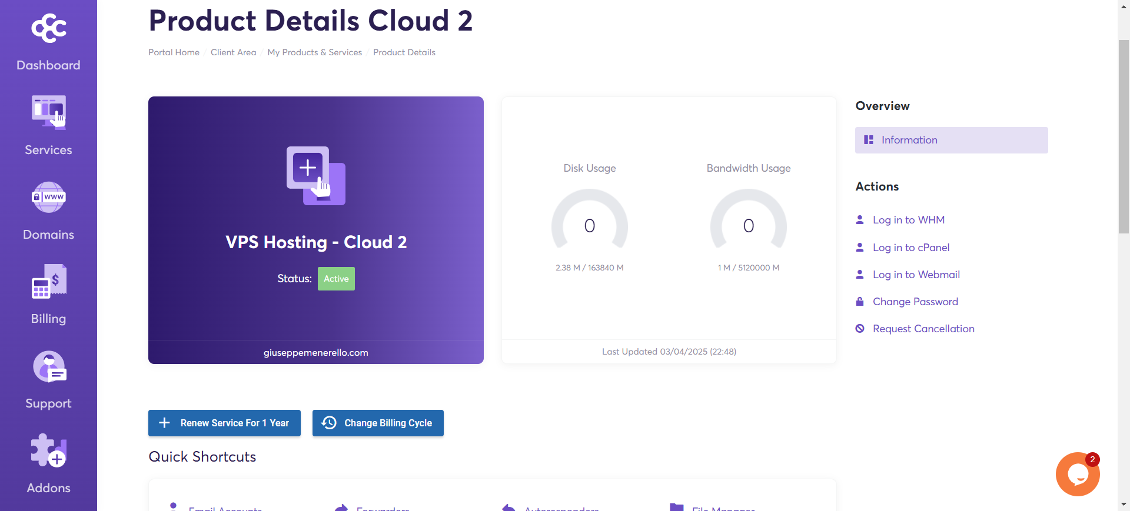Follow the Log in to cPanel link
The image size is (1130, 511).
[911, 248]
